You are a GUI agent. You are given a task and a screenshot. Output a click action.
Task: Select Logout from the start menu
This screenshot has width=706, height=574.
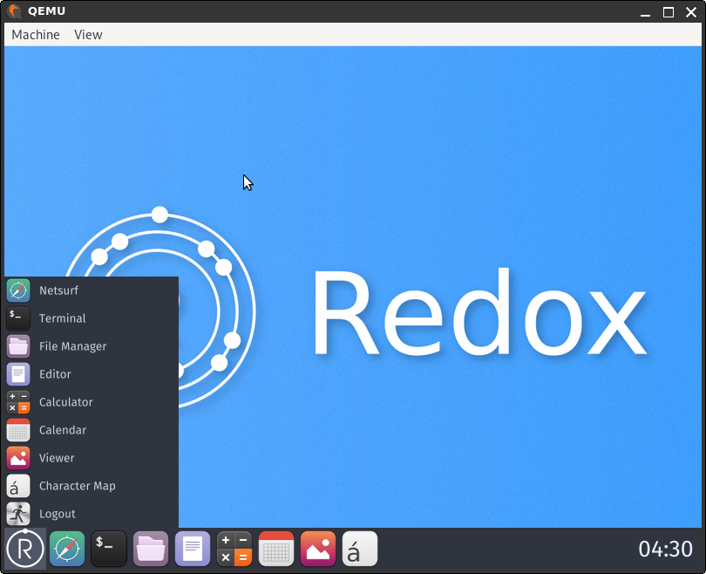pyautogui.click(x=56, y=513)
